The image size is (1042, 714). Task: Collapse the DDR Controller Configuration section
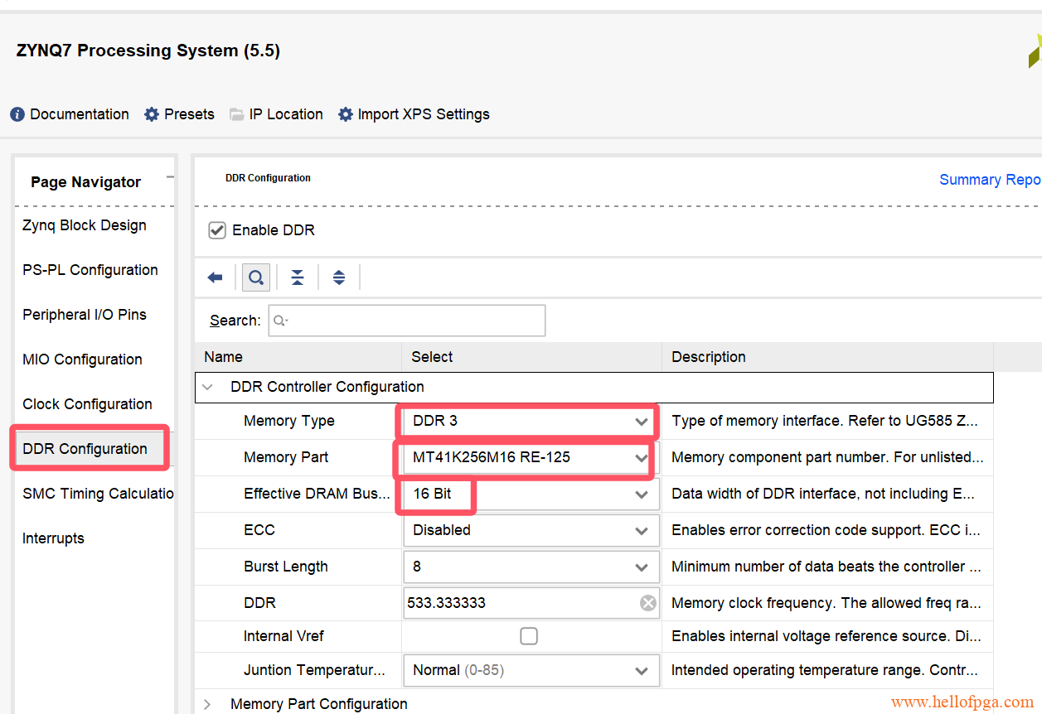coord(208,387)
